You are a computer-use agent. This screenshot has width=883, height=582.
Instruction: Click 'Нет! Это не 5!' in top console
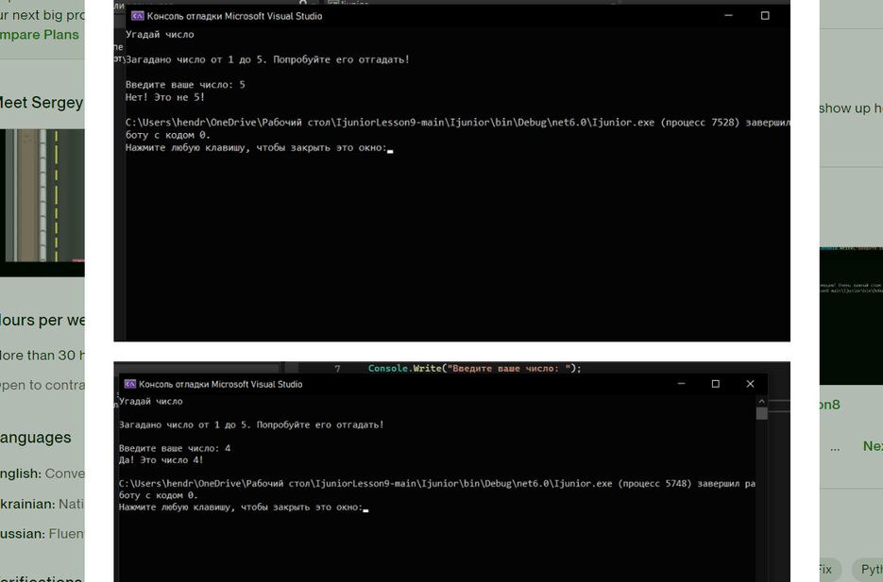[x=165, y=97]
